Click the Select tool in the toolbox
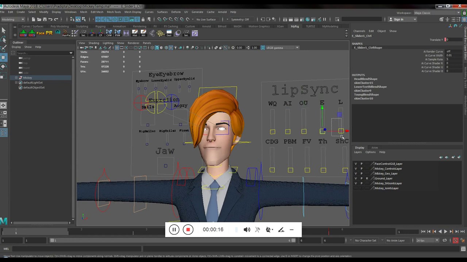 3,31
